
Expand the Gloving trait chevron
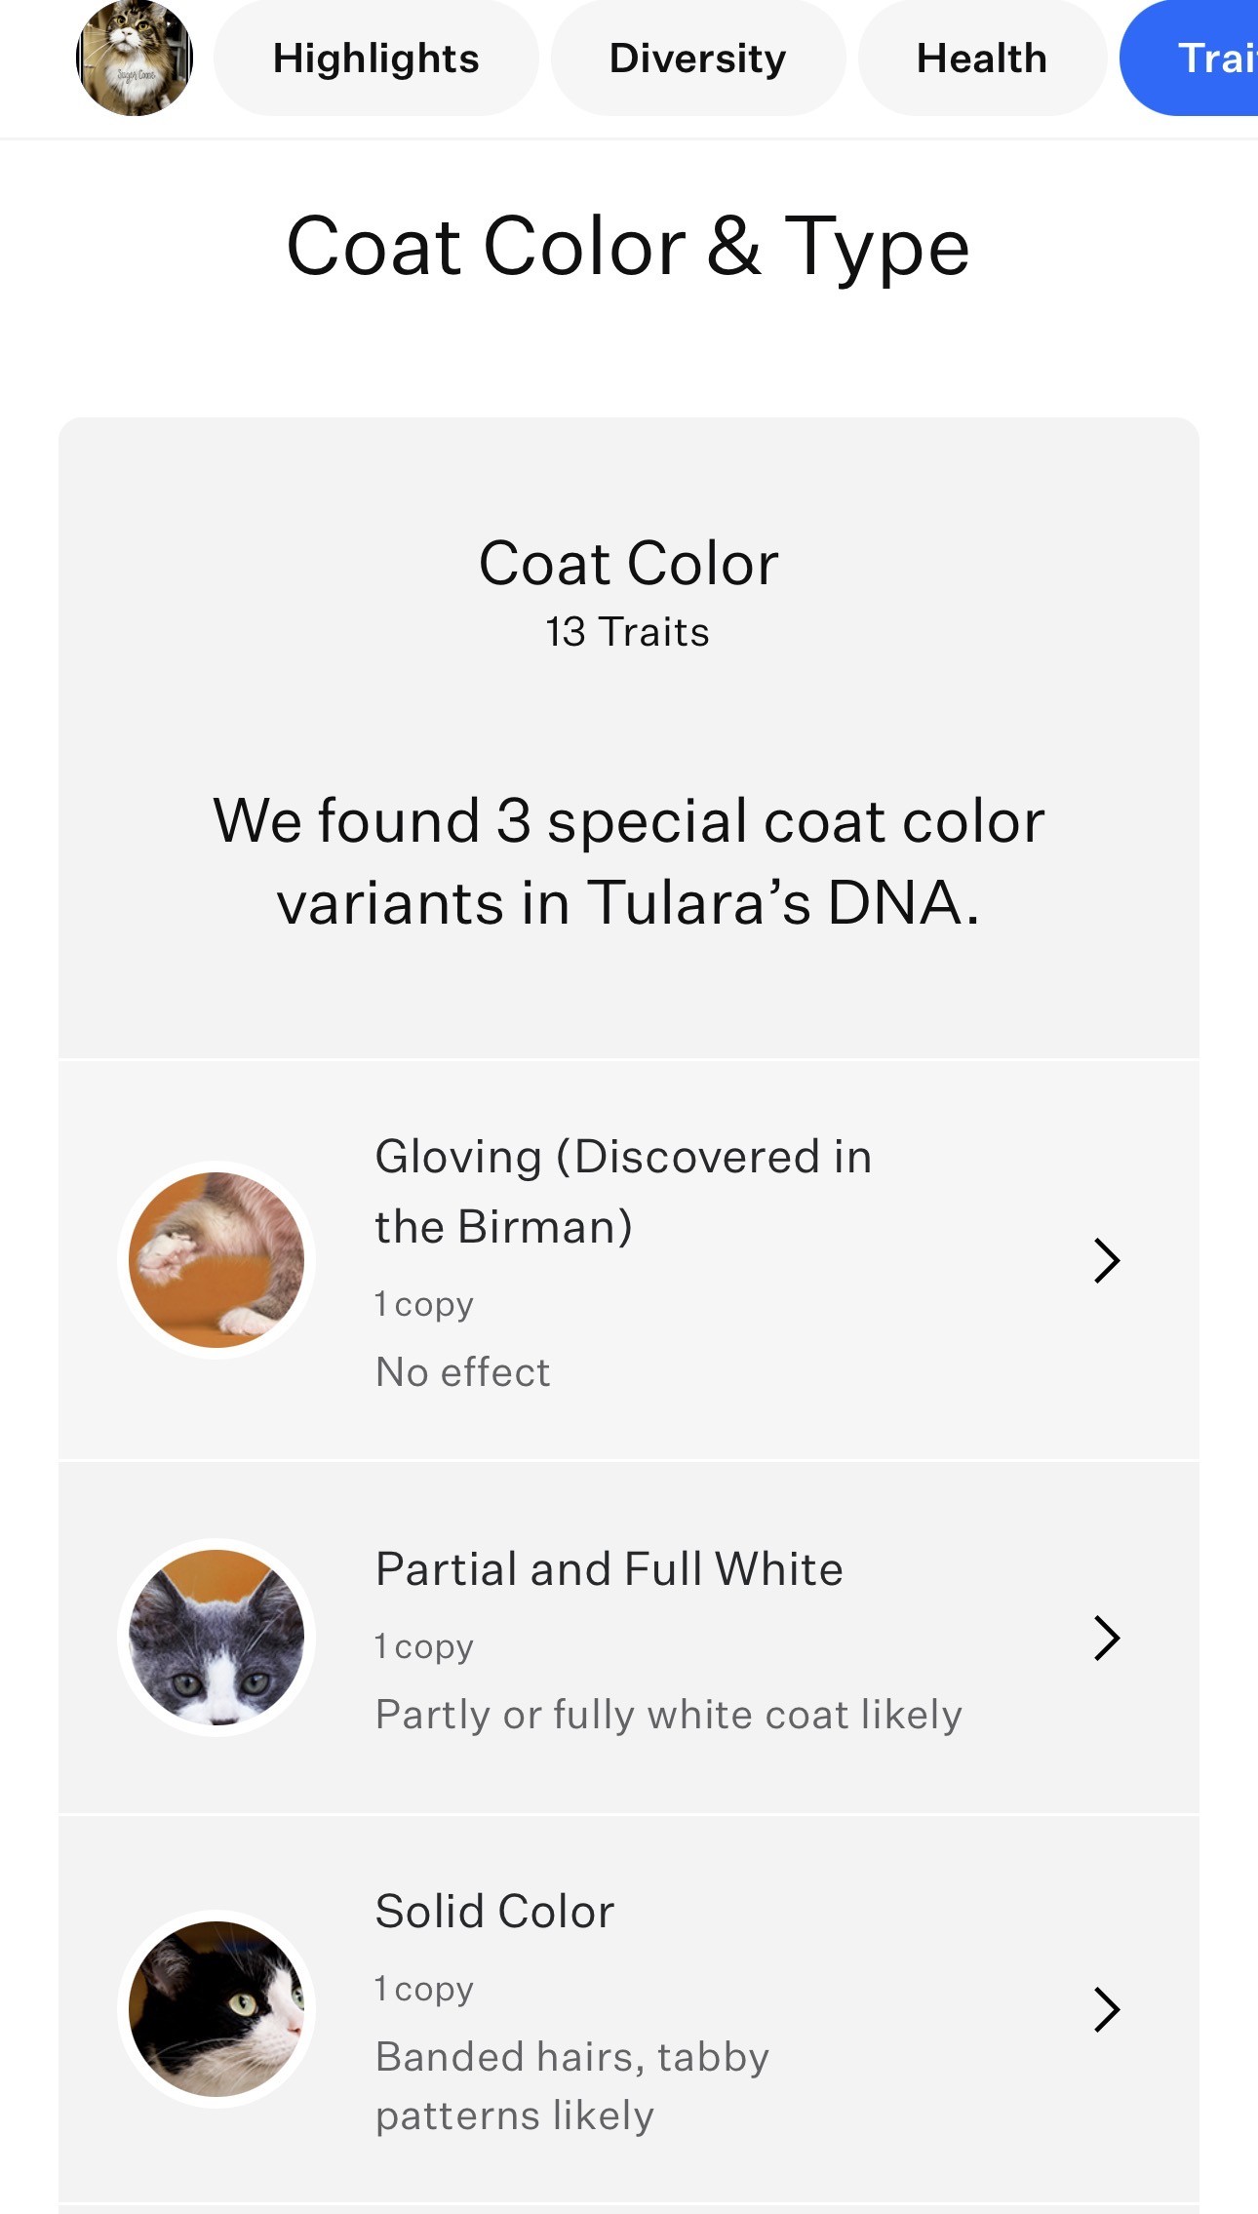pos(1107,1260)
